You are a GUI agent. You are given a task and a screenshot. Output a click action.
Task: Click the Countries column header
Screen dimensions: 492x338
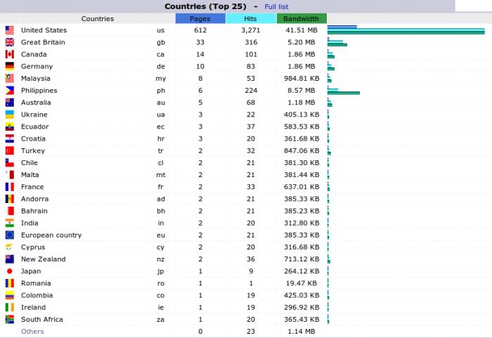coord(98,18)
